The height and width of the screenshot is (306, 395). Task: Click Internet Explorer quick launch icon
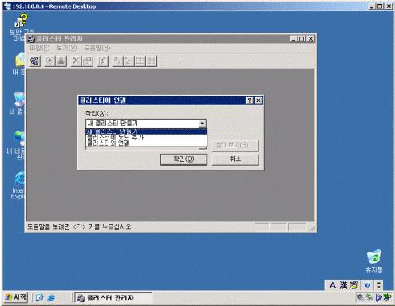point(51,298)
